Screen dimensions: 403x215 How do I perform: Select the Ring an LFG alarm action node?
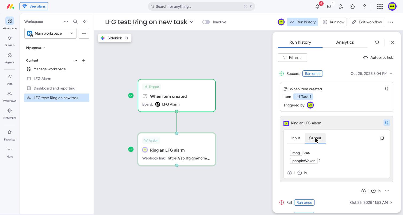click(177, 149)
